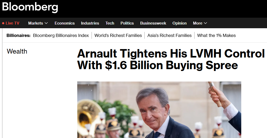The height and width of the screenshot is (138, 267).
Task: Open the Industries section
Action: [90, 23]
